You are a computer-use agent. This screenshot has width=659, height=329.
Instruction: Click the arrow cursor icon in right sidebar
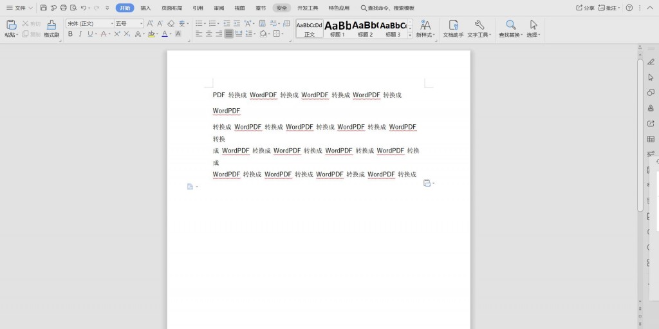click(651, 77)
